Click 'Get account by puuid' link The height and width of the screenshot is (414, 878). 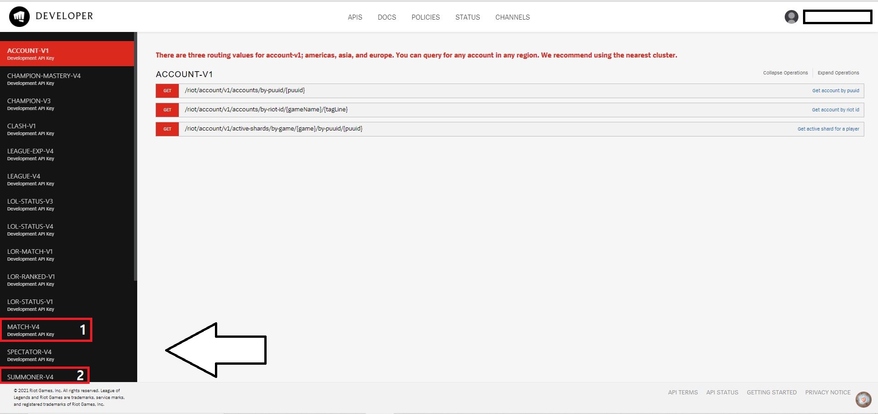click(835, 91)
